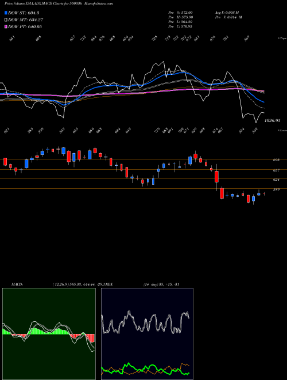This screenshot has width=287, height=380.
Task: Open the dark blue ADX indicator panel
Action: pos(147,334)
